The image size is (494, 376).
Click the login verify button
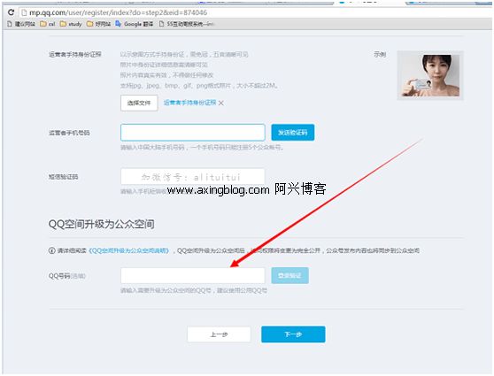(289, 275)
